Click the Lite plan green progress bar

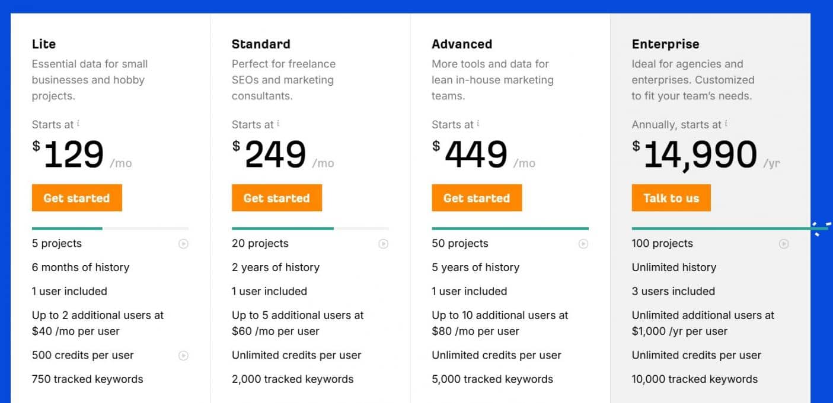[67, 228]
